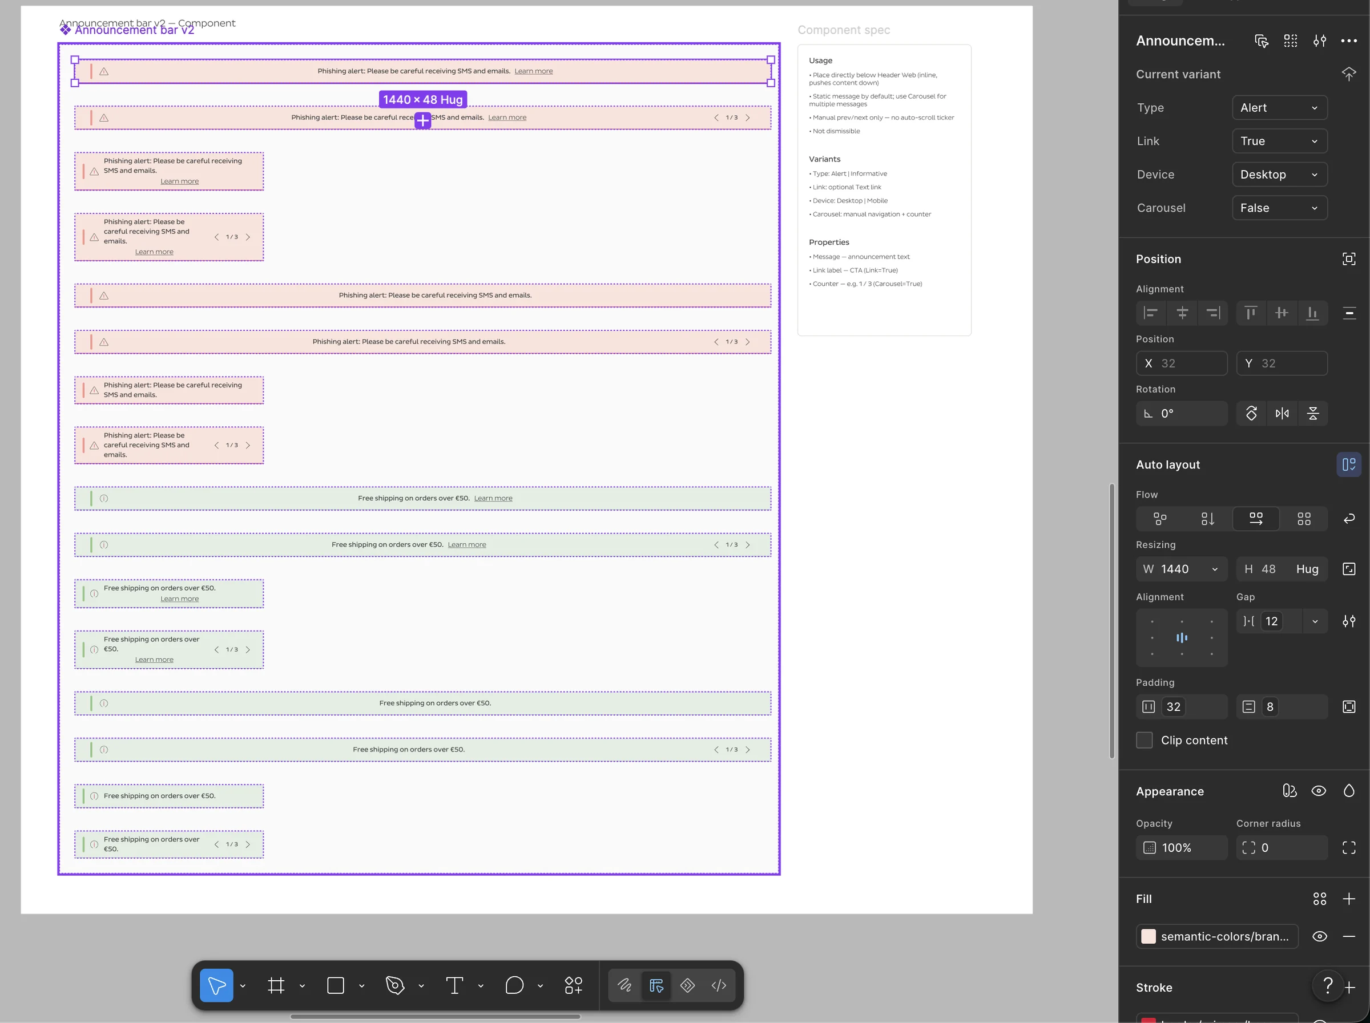Viewport: 1370px width, 1023px height.
Task: Add a stroke with plus button
Action: (x=1350, y=988)
